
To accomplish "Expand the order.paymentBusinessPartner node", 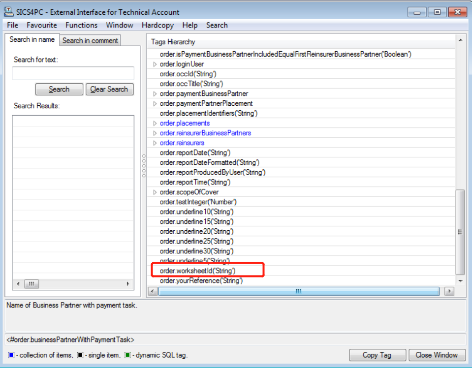I will pos(155,94).
